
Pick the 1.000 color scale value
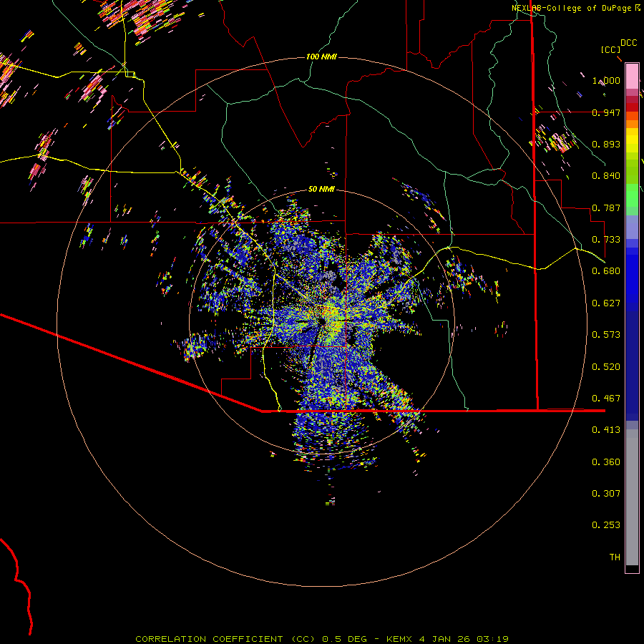606,80
